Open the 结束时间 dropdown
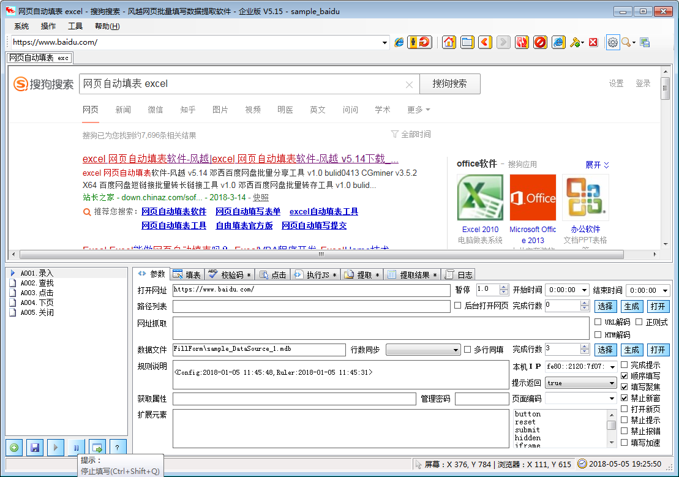This screenshot has width=679, height=477. tap(665, 290)
